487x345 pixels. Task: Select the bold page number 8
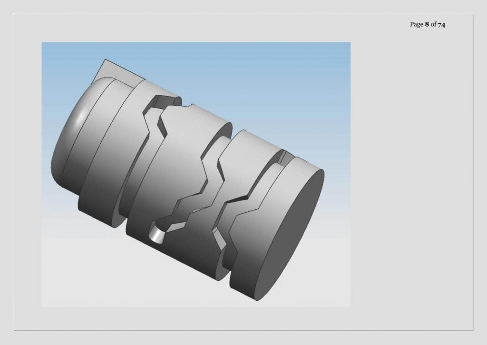[x=427, y=24]
